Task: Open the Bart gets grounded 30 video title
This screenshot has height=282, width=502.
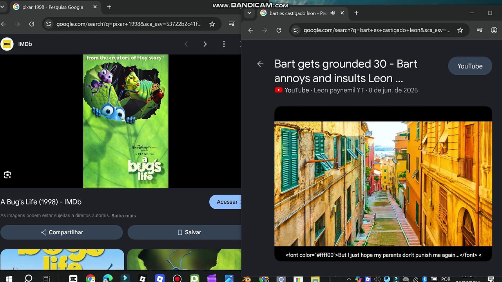Action: pos(346,71)
